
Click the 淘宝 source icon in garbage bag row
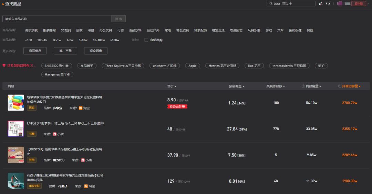click(81, 108)
